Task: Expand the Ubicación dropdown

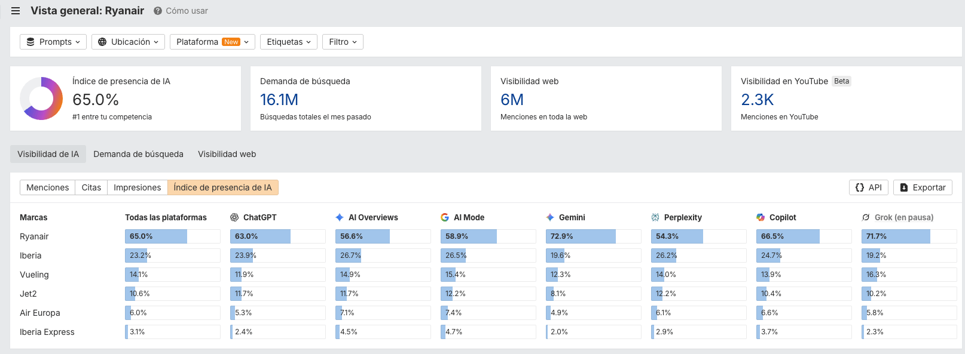Action: coord(129,42)
